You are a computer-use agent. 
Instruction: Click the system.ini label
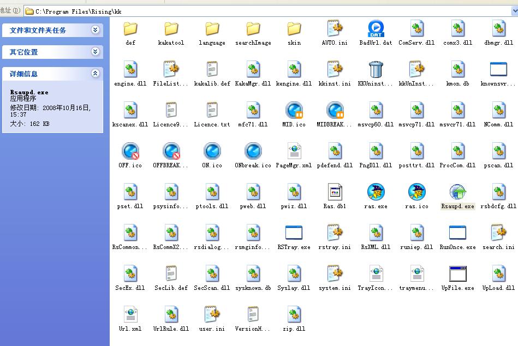335,288
